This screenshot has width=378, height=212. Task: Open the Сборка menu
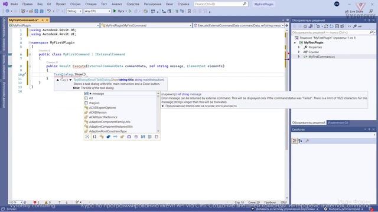point(76,4)
